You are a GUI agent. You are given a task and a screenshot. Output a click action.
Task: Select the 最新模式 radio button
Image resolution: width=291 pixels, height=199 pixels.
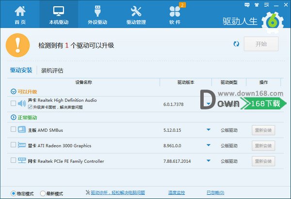(x=43, y=194)
